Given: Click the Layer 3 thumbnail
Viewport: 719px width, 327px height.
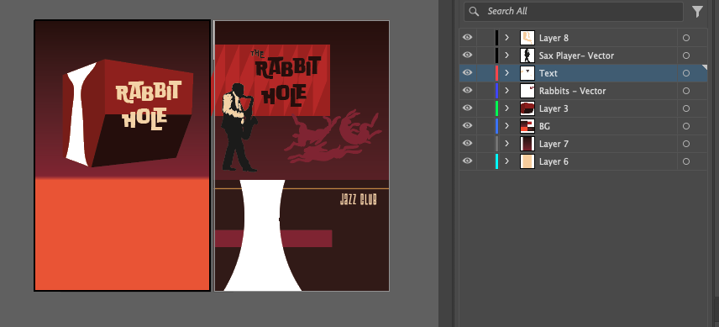Looking at the screenshot, I should click(x=527, y=108).
